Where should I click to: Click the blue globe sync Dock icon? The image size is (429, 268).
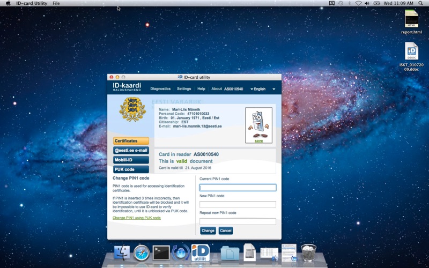(x=181, y=252)
